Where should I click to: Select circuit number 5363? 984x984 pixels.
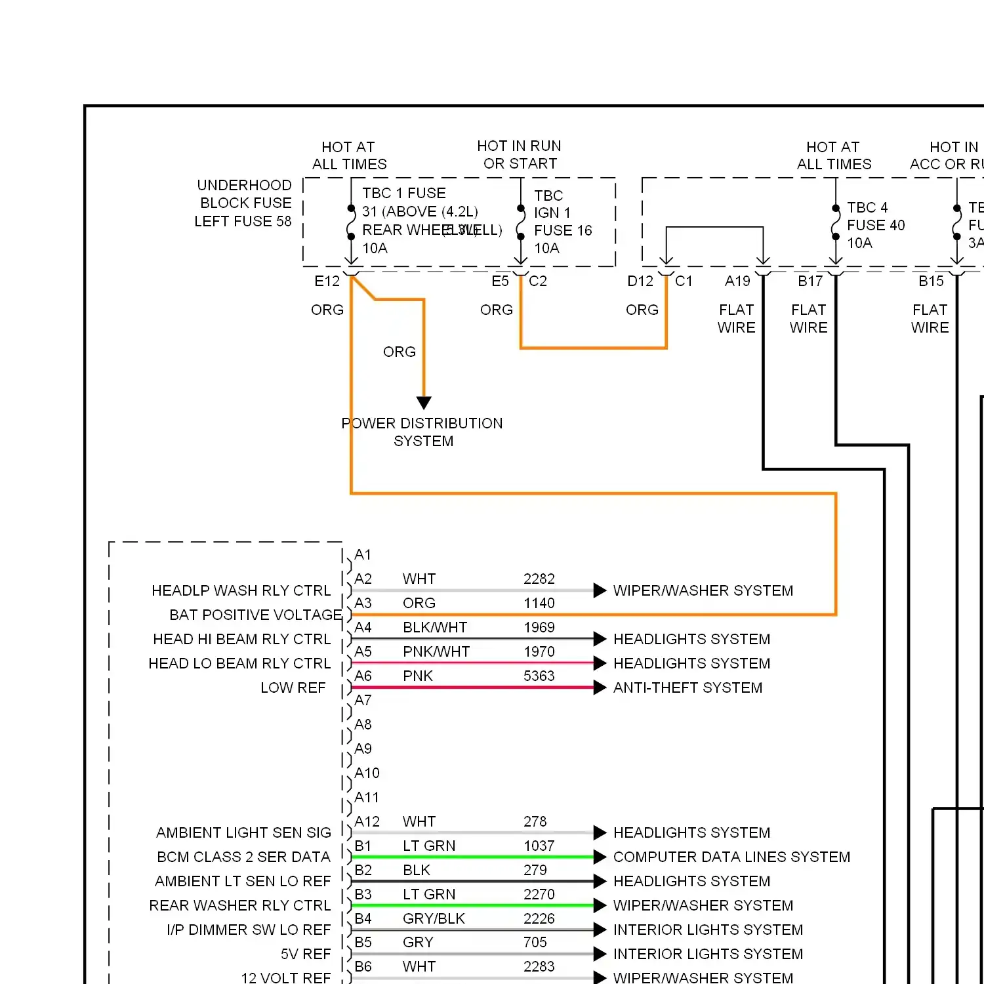click(539, 676)
